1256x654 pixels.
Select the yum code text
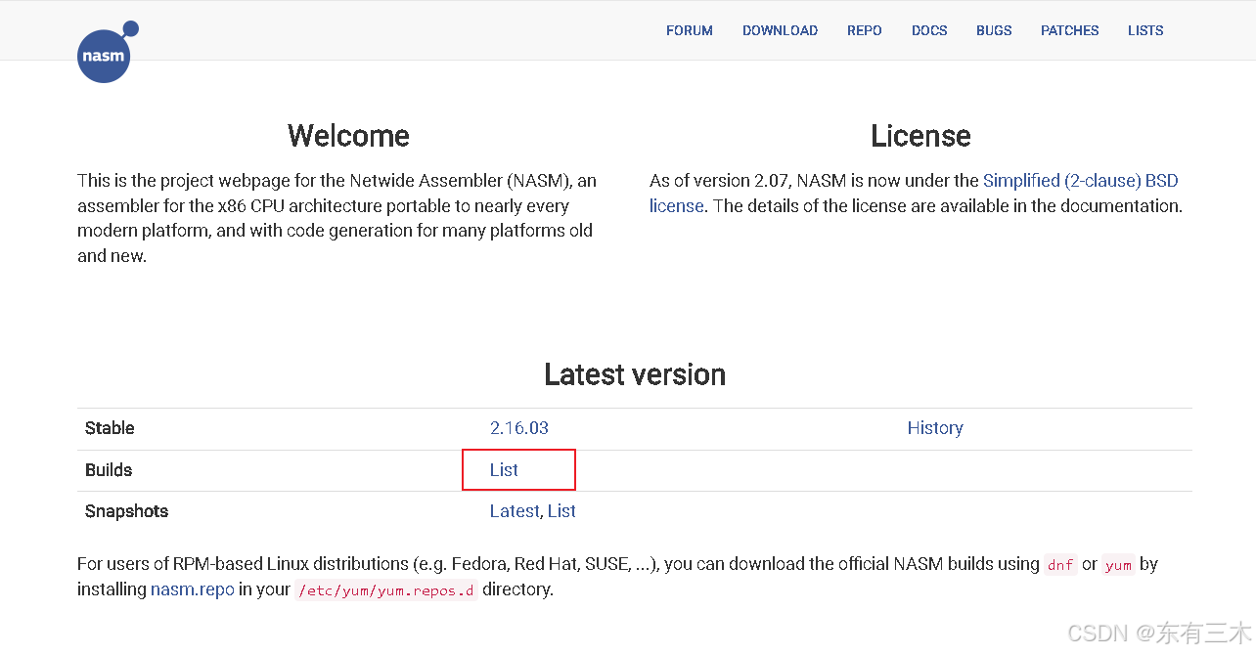tap(1119, 565)
